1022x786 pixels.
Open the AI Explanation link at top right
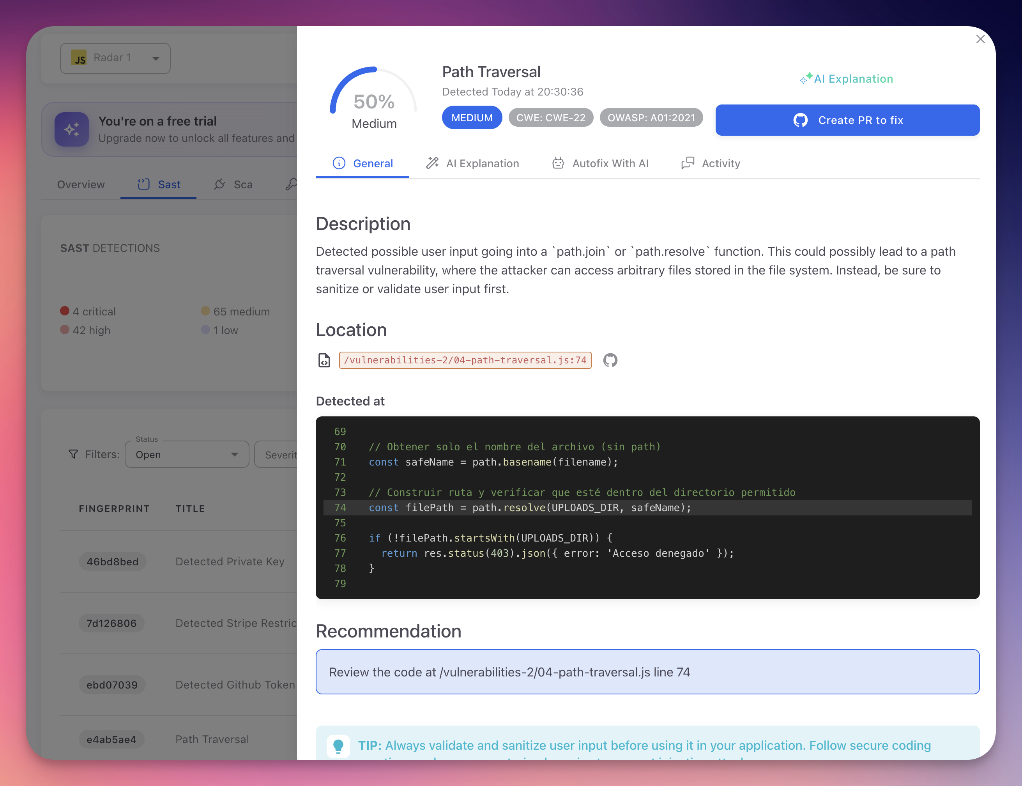pyautogui.click(x=847, y=79)
